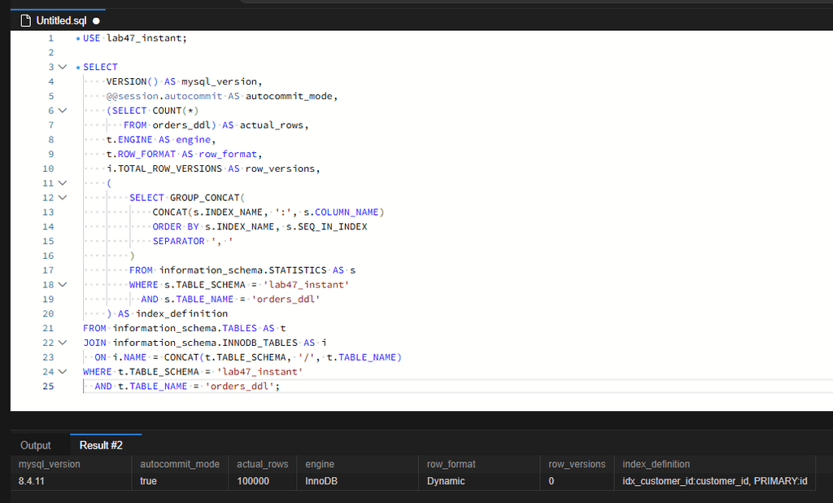This screenshot has height=503, width=833.
Task: Click on s.COLUMN_NAME in line 13
Action: (341, 212)
